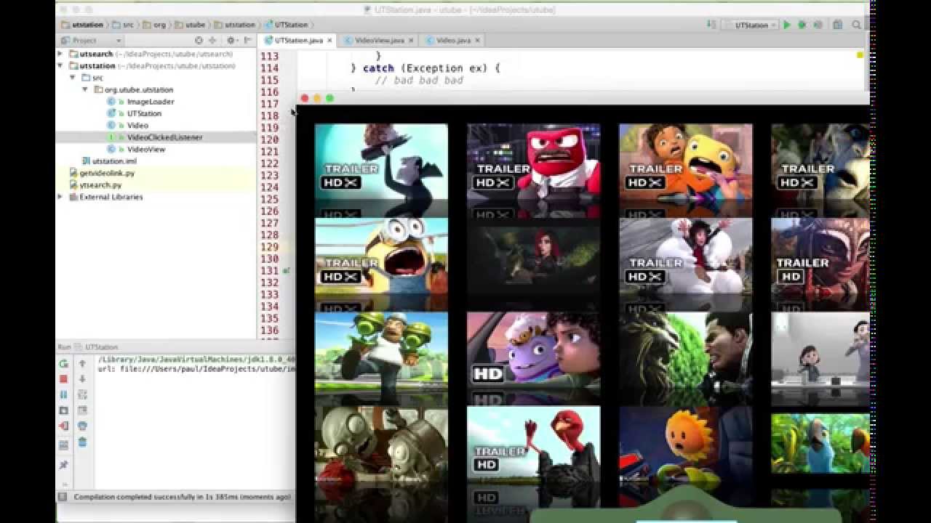Select VideoView class in project tree
Image resolution: width=931 pixels, height=523 pixels.
click(x=146, y=149)
